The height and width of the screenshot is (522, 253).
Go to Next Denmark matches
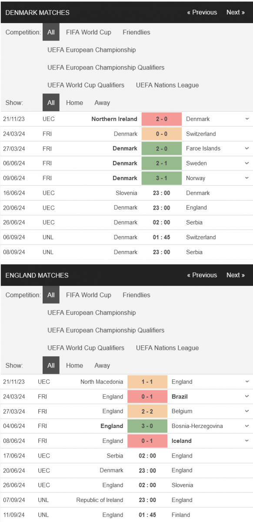point(236,12)
